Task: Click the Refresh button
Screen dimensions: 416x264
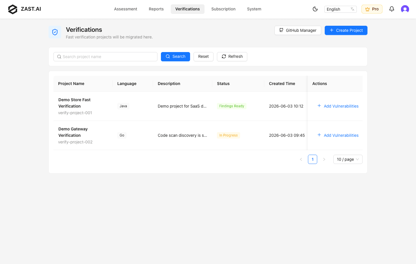Action: pyautogui.click(x=232, y=57)
